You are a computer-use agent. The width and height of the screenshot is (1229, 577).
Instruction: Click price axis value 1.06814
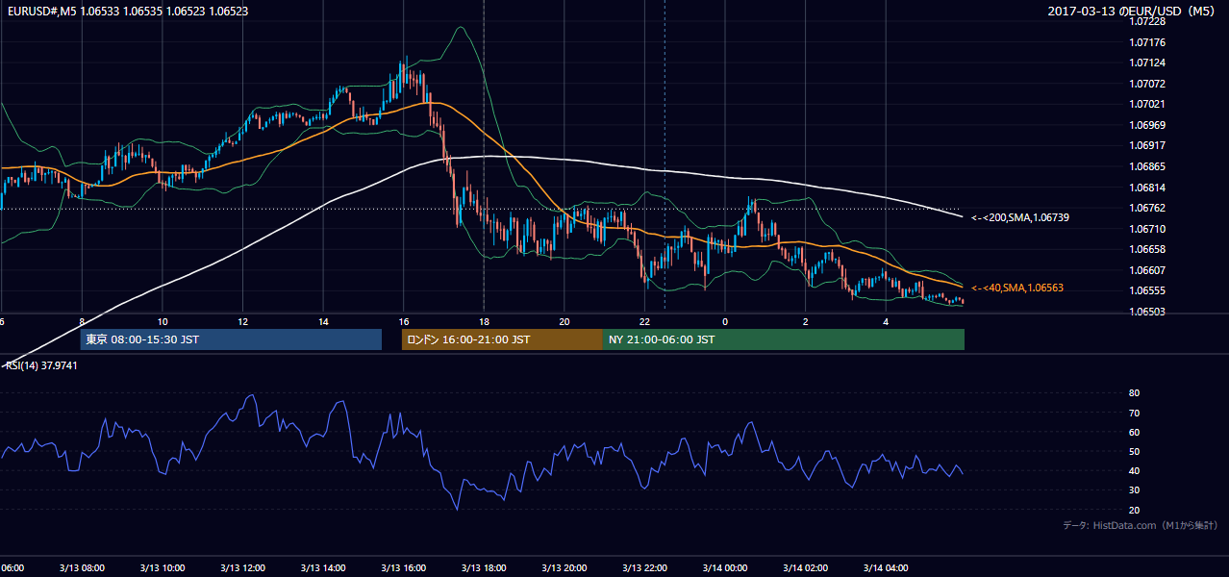[1147, 188]
